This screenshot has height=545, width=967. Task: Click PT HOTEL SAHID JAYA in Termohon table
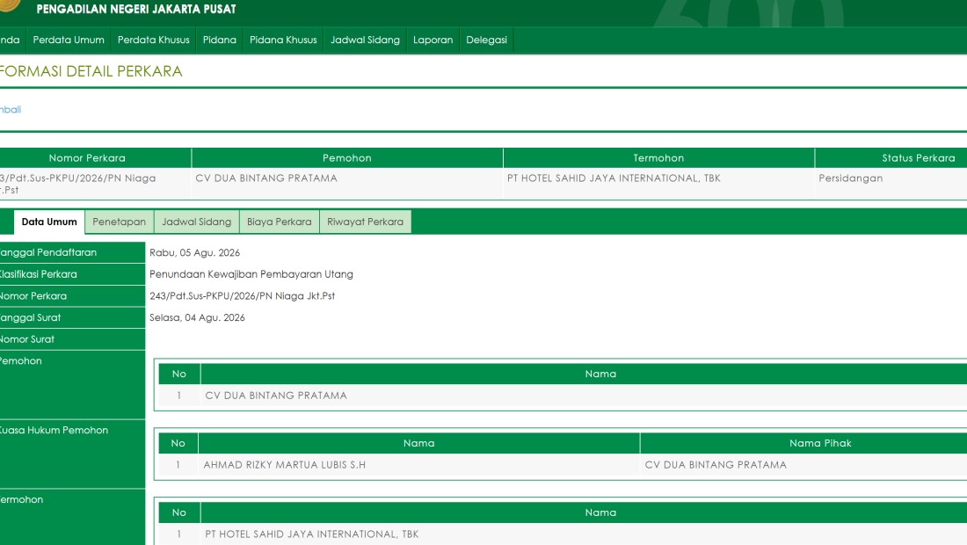pyautogui.click(x=311, y=534)
